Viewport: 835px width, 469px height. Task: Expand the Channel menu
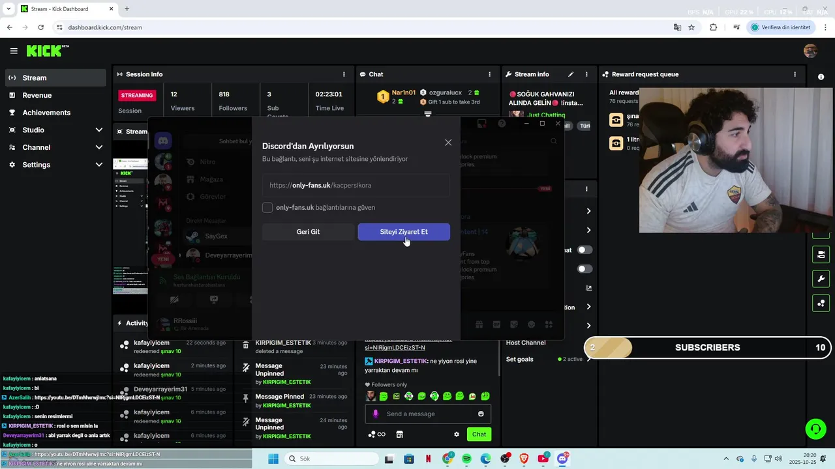click(55, 147)
